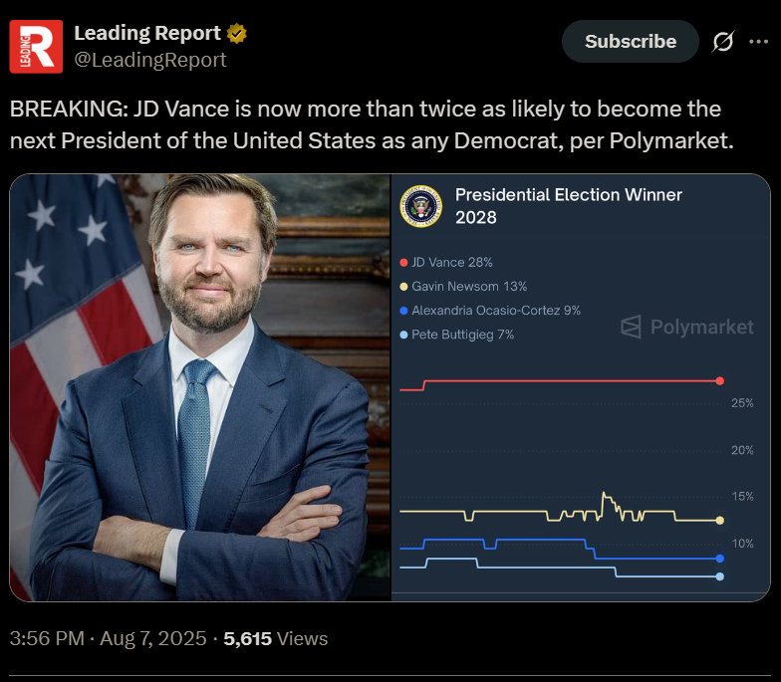Click the red endpoint marker on Vance line

719,380
